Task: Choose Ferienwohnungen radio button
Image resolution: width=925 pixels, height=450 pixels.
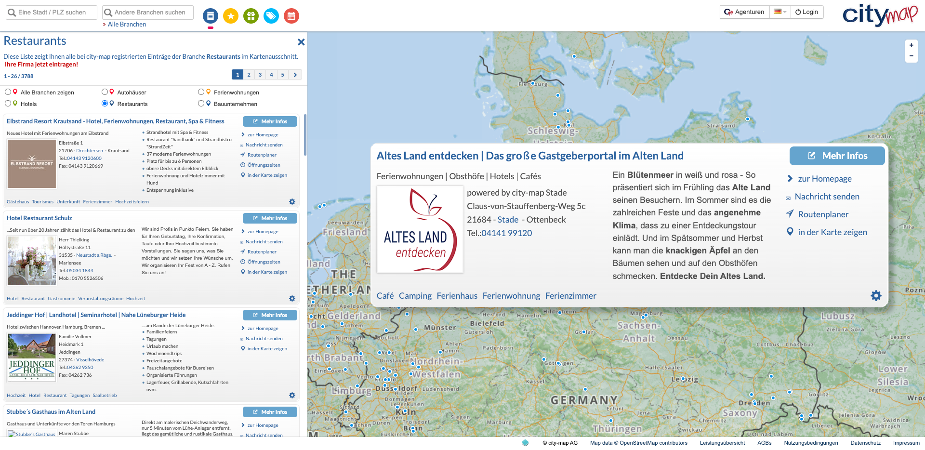Action: 201,92
